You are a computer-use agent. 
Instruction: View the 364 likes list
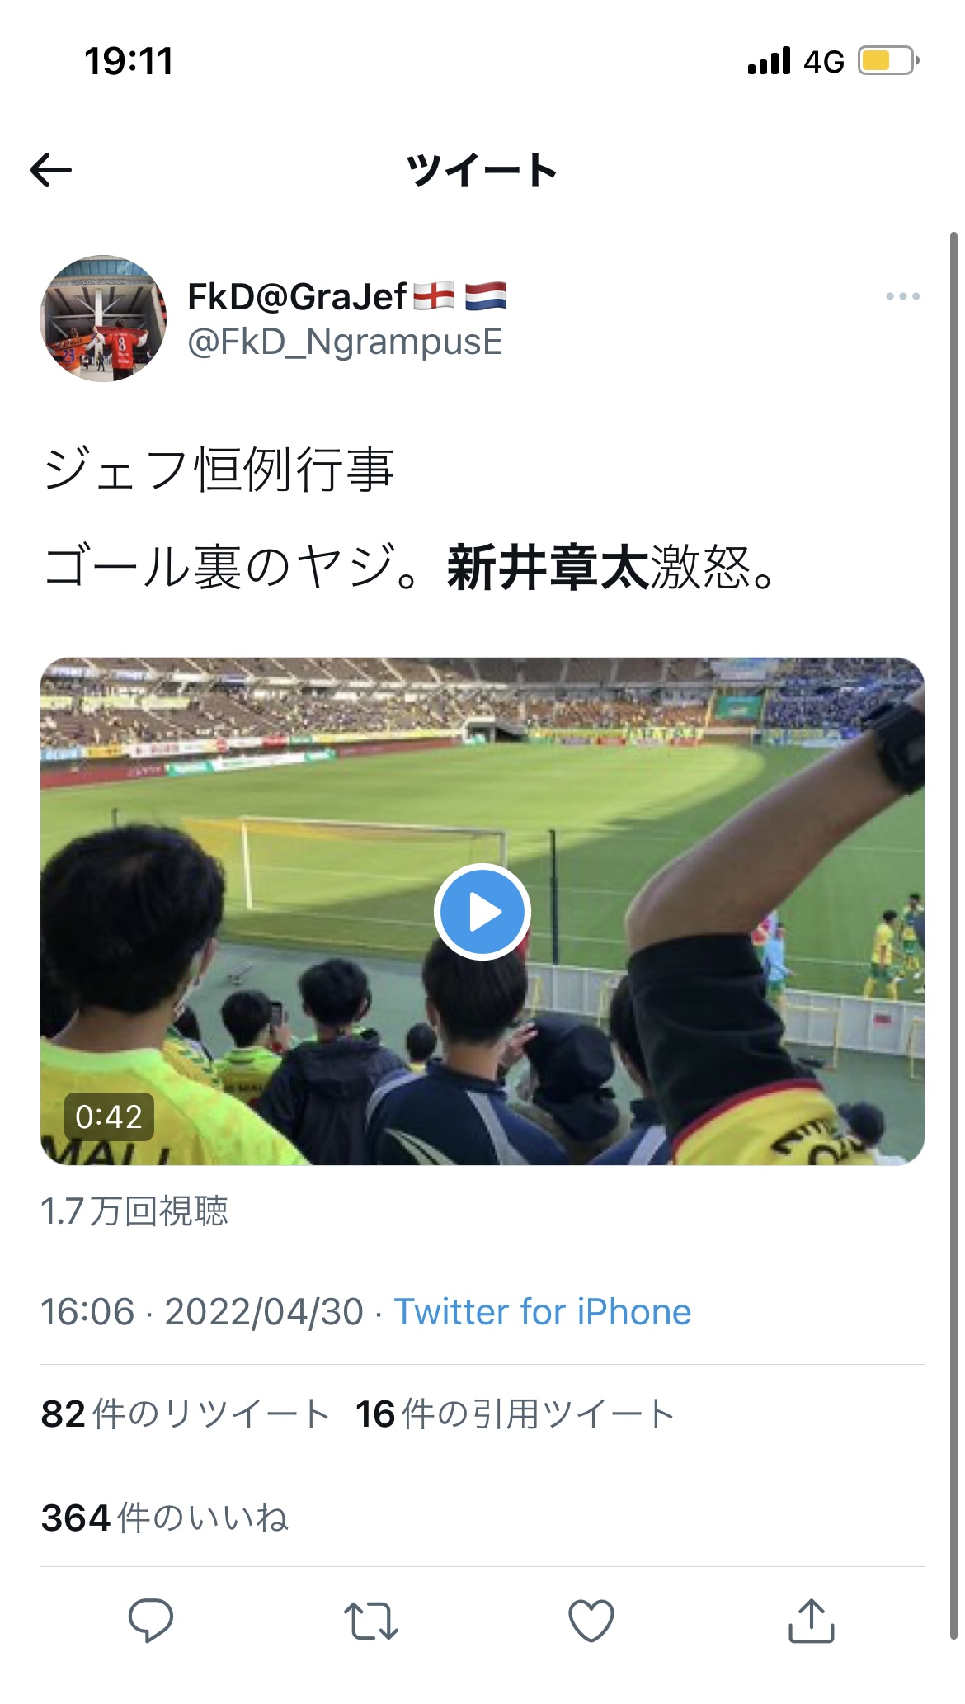pyautogui.click(x=165, y=1518)
